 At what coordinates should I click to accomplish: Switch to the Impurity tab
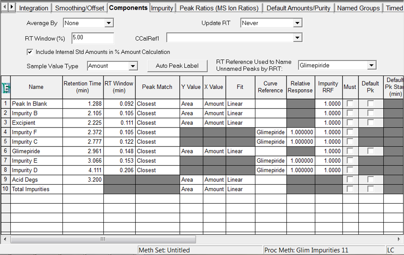coord(162,8)
